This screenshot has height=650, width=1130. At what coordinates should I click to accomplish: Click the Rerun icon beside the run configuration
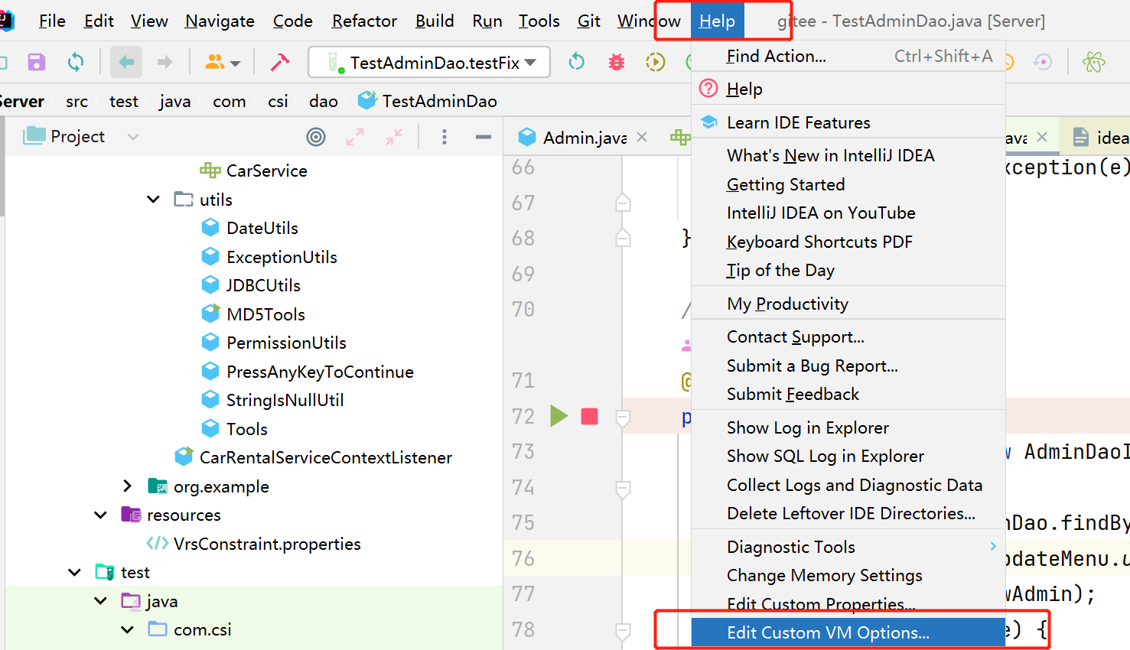tap(577, 62)
